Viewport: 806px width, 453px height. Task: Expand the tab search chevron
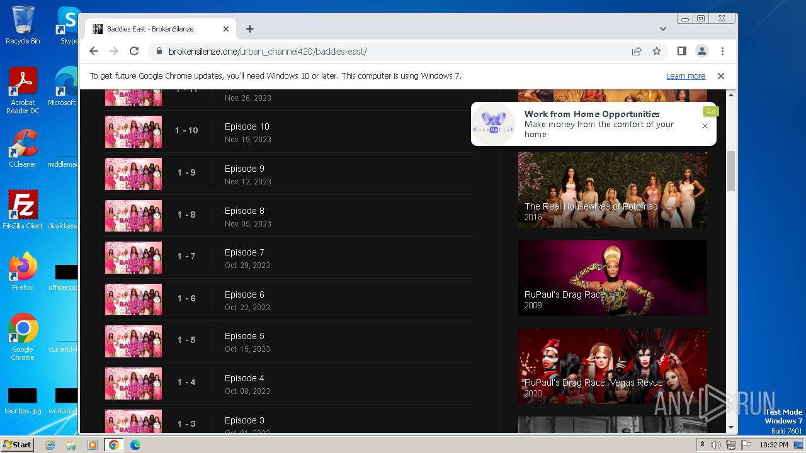pos(663,29)
